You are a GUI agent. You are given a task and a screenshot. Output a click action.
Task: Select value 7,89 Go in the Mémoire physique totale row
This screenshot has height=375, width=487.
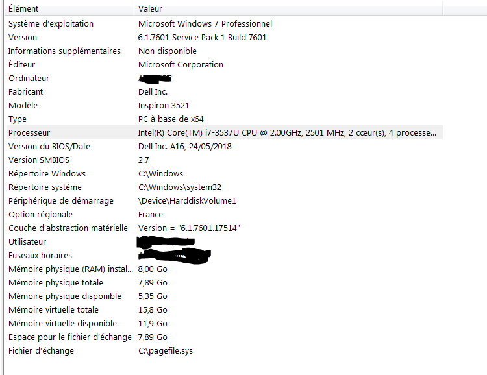[153, 283]
